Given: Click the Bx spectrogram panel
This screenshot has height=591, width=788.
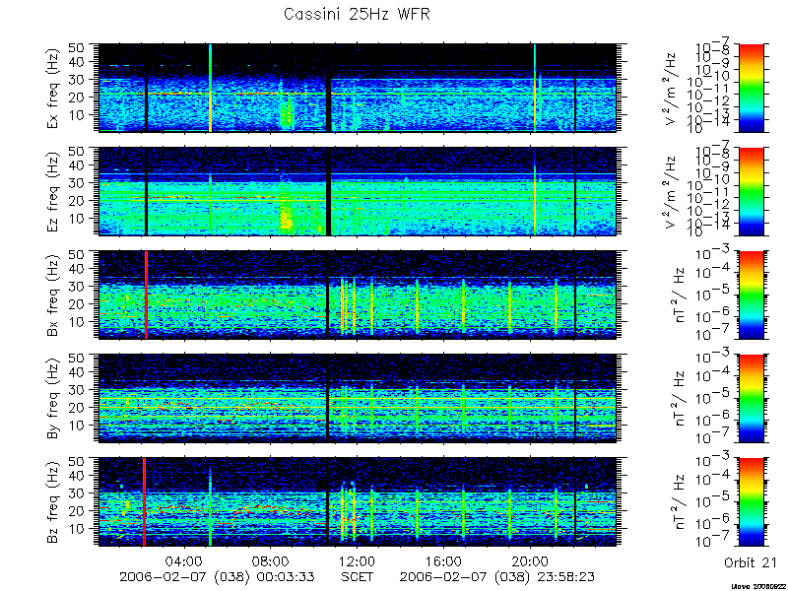Looking at the screenshot, I should point(358,295).
